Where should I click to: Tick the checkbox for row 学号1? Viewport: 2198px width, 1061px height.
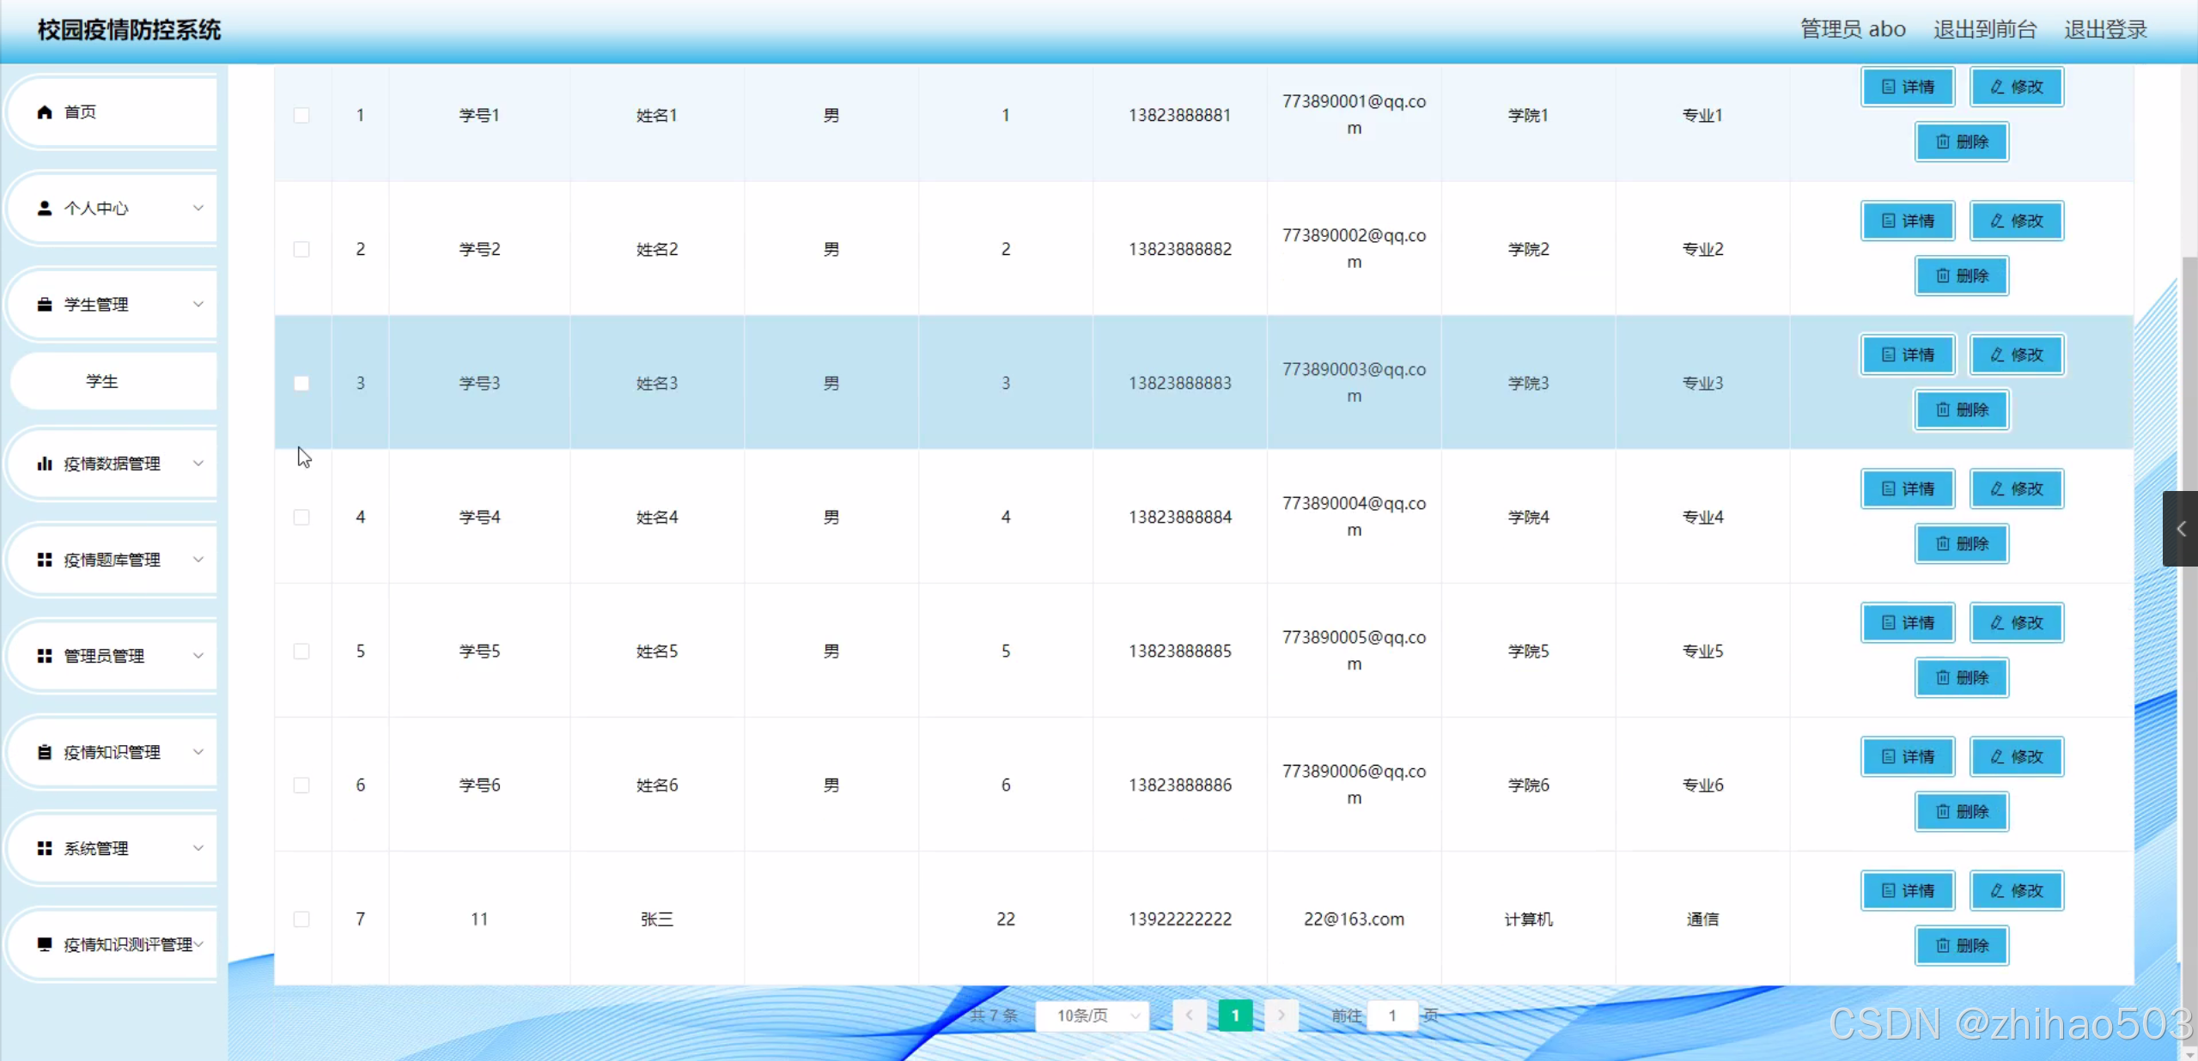pos(301,115)
